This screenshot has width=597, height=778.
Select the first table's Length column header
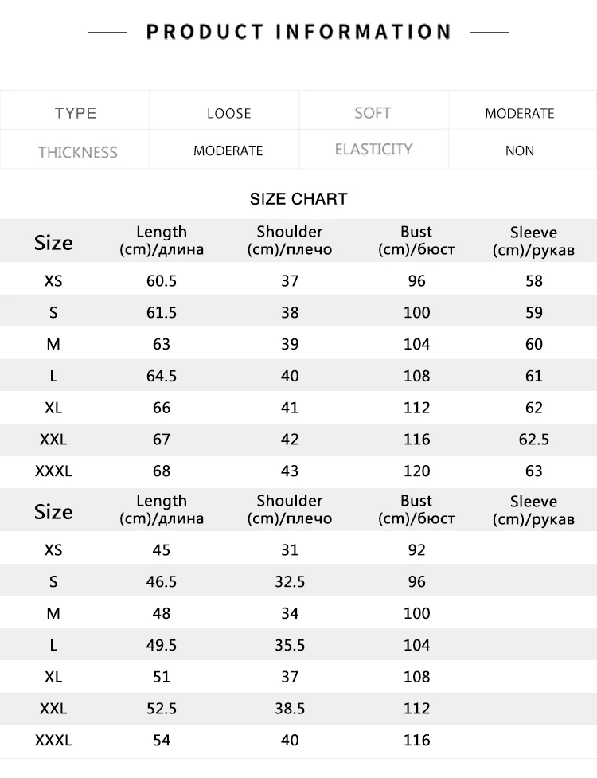click(x=162, y=240)
